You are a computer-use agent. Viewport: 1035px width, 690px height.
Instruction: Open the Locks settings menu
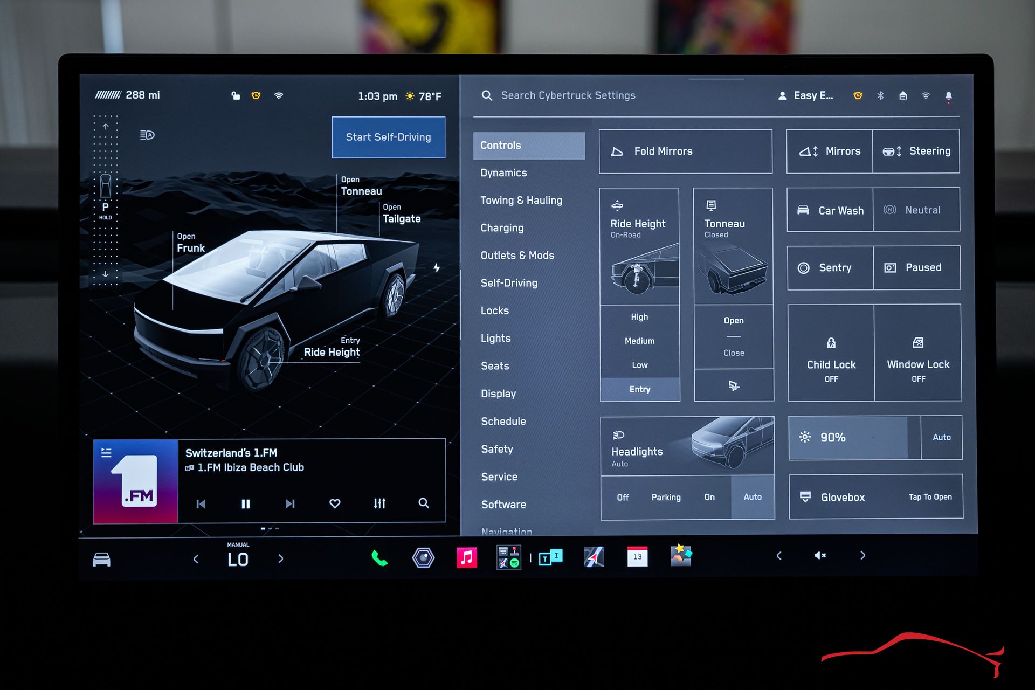coord(495,311)
